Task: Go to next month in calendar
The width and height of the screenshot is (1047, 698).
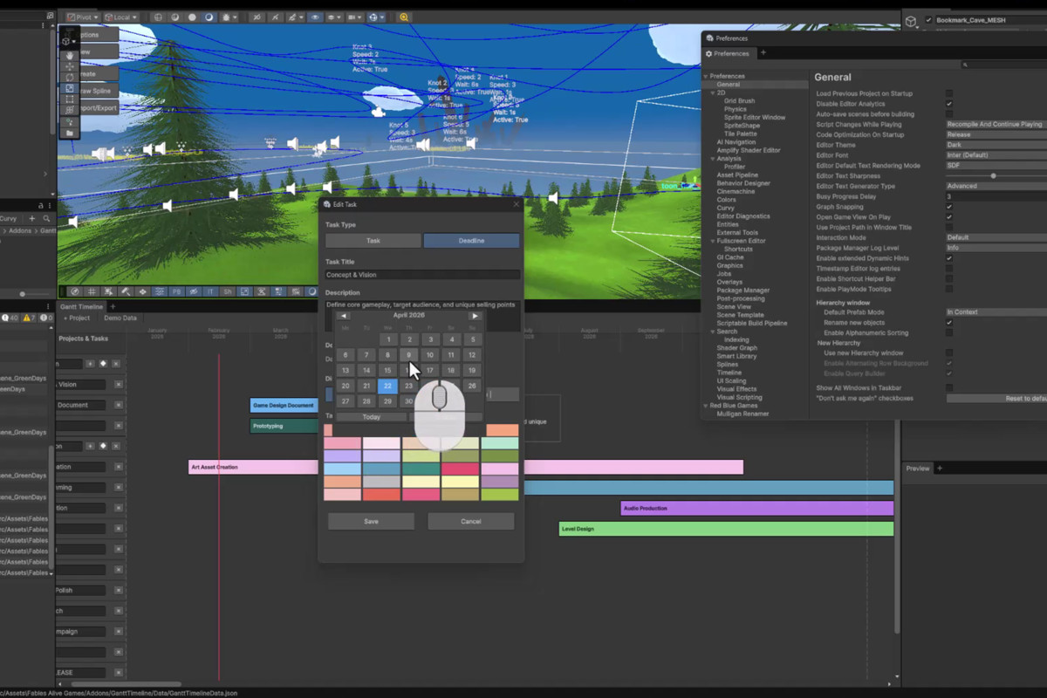Action: 475,316
